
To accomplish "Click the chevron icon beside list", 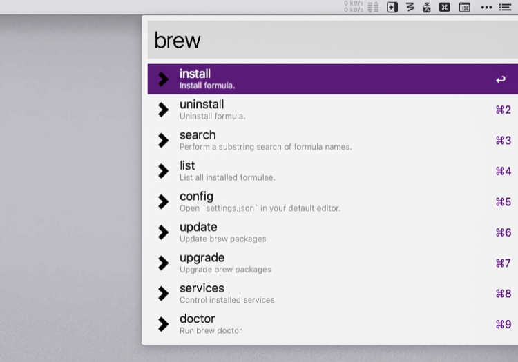I will pyautogui.click(x=163, y=171).
